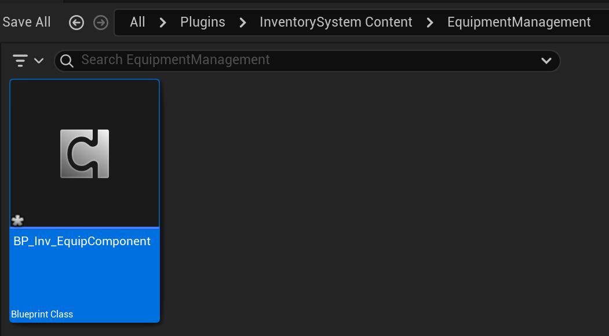Click the Save All button
This screenshot has width=609, height=336.
click(x=27, y=23)
